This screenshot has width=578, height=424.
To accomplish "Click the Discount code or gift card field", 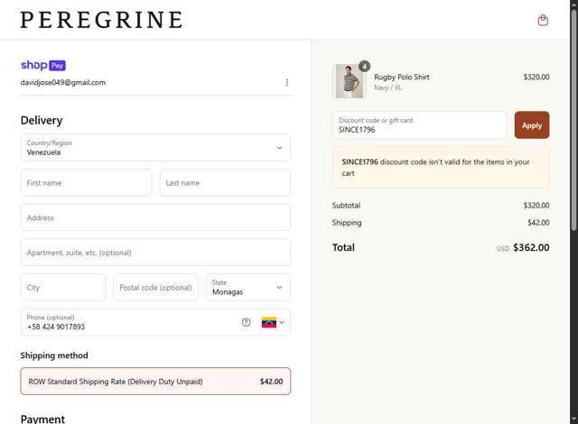I will [x=419, y=125].
